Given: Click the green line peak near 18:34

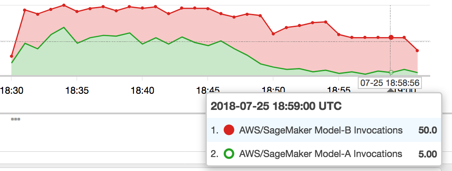Looking at the screenshot, I should 64,27.
